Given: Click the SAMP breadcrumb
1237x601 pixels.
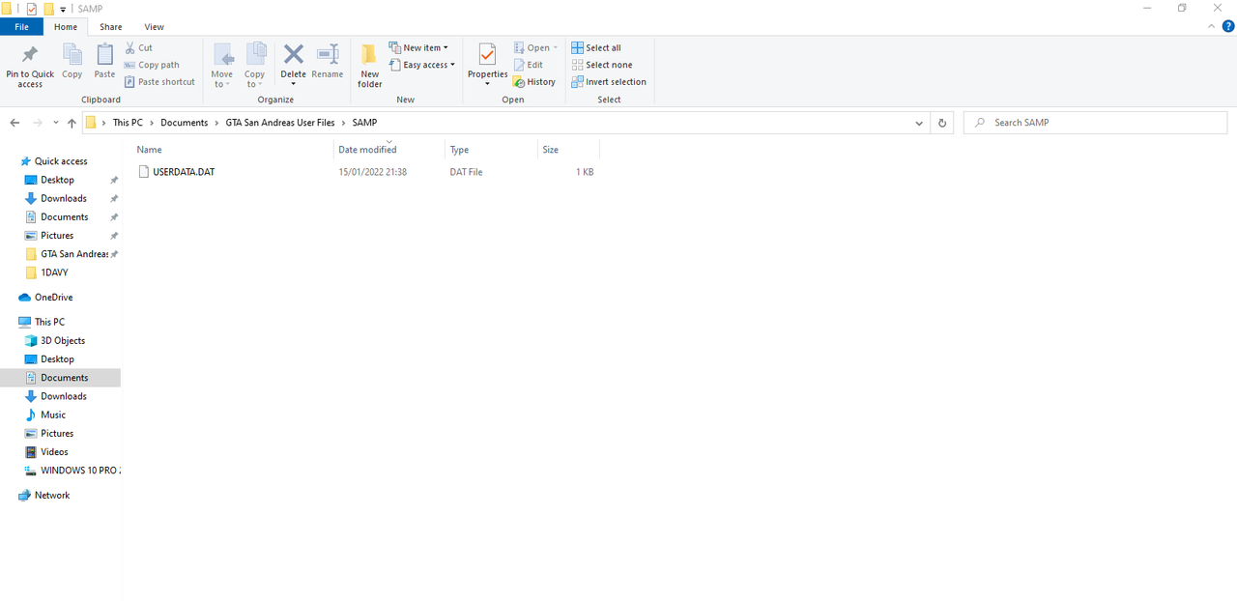Looking at the screenshot, I should pyautogui.click(x=364, y=123).
